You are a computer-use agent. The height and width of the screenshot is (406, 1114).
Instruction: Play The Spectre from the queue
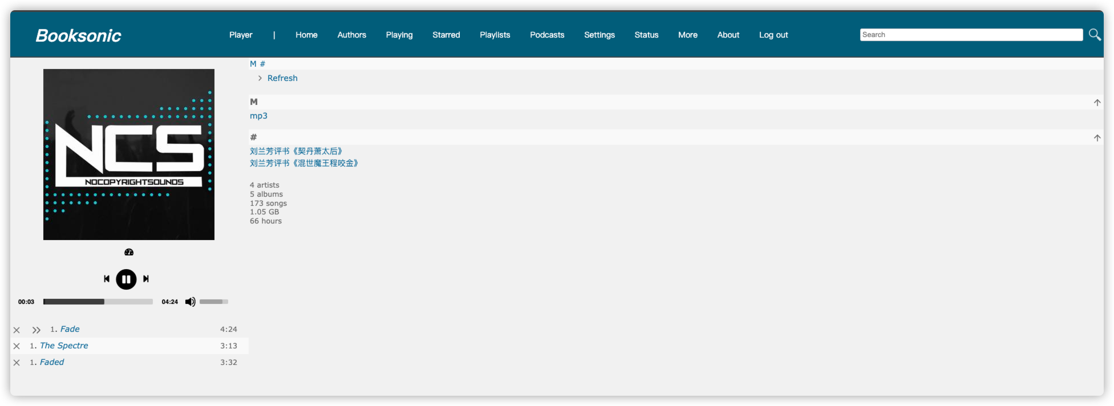[x=64, y=346]
